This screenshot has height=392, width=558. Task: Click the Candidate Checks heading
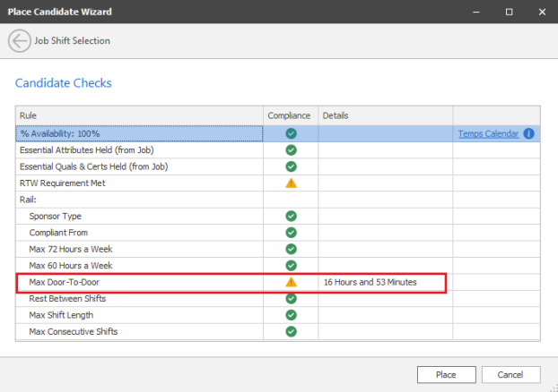pyautogui.click(x=64, y=83)
